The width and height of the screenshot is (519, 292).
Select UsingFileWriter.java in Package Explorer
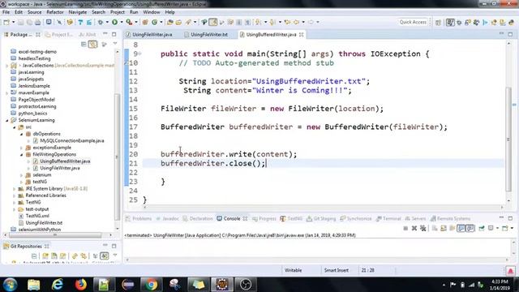(x=59, y=168)
